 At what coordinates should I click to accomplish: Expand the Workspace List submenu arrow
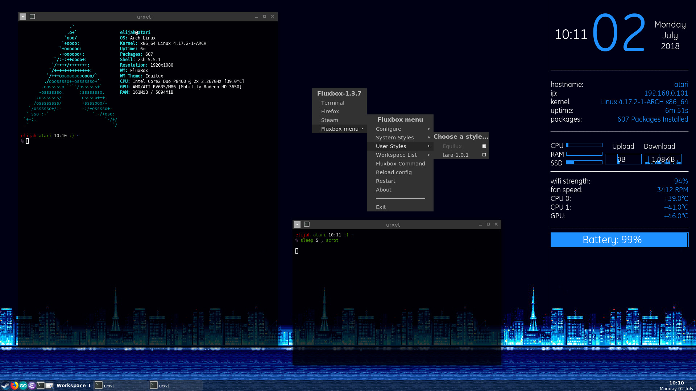[x=429, y=155]
